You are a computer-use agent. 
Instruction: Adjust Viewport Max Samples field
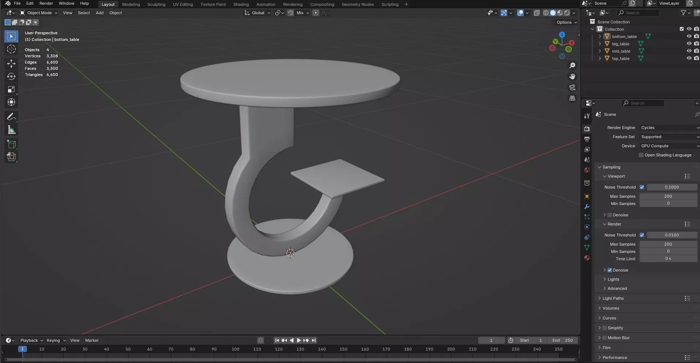coord(668,196)
